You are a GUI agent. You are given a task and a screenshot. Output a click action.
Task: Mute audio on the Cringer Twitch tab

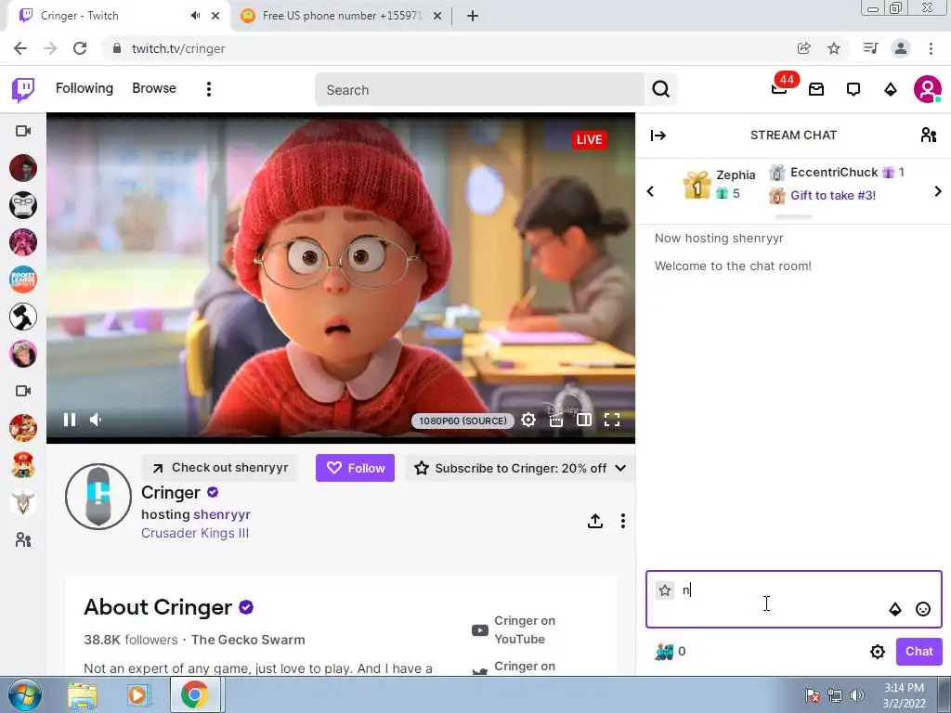click(195, 16)
